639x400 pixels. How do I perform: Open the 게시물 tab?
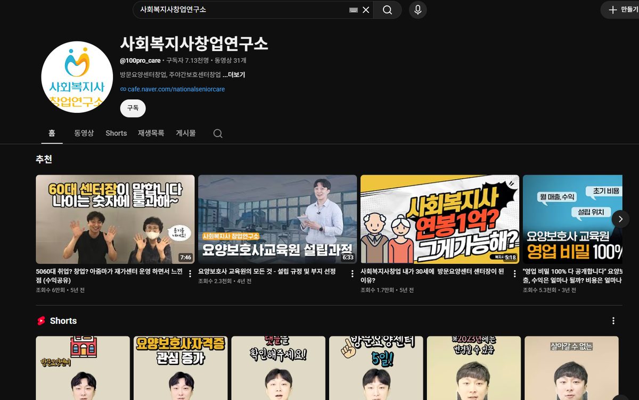pos(186,133)
